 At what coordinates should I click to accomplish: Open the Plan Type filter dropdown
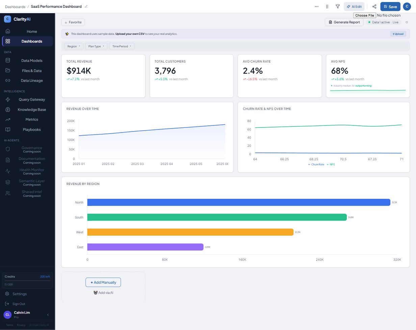tap(96, 46)
